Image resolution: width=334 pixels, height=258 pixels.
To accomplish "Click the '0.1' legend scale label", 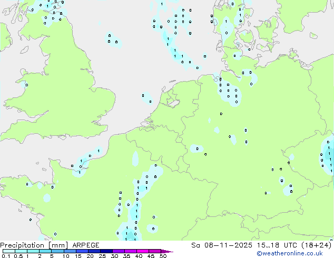I will [6, 256].
